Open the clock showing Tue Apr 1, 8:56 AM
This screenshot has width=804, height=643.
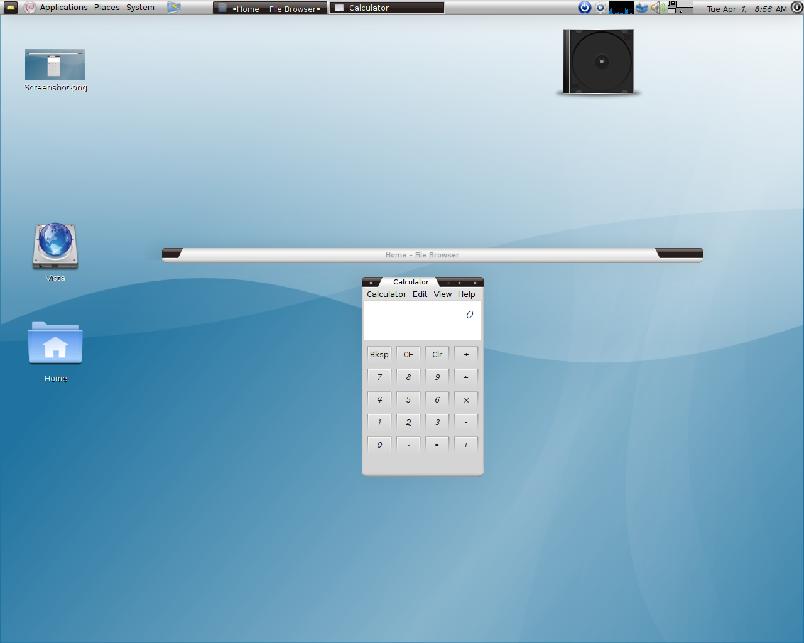tap(747, 9)
